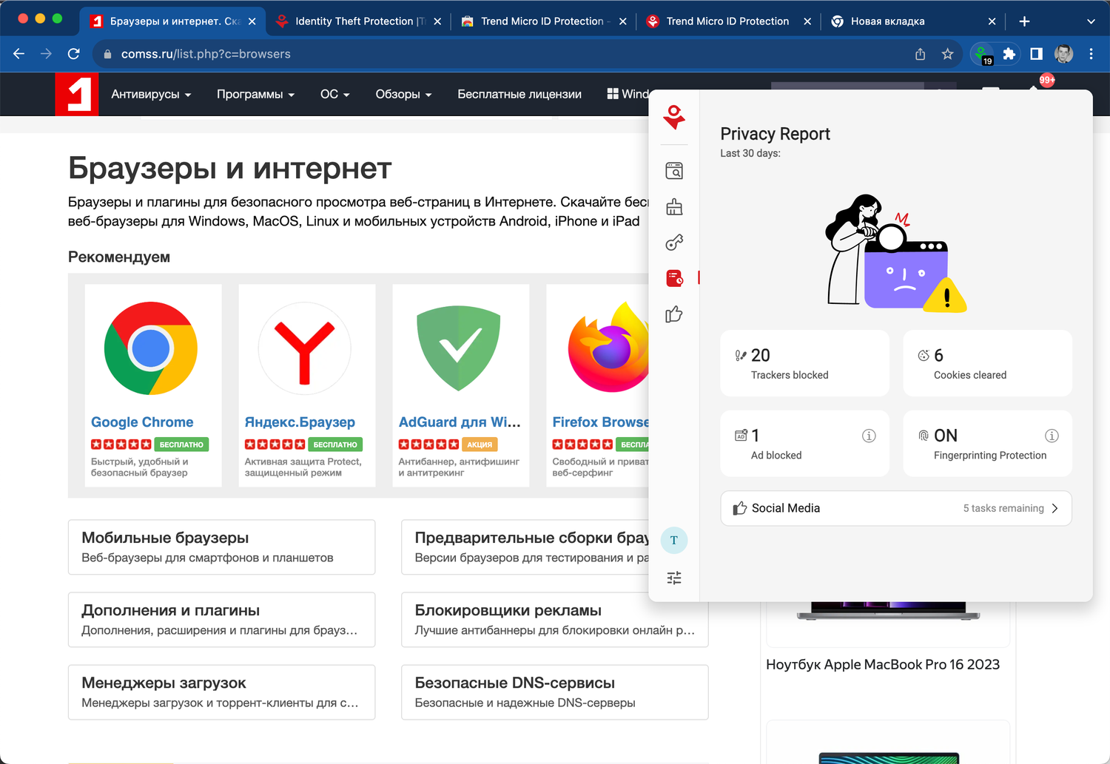Open the Firefox Browser link
The width and height of the screenshot is (1110, 764).
pyautogui.click(x=600, y=422)
